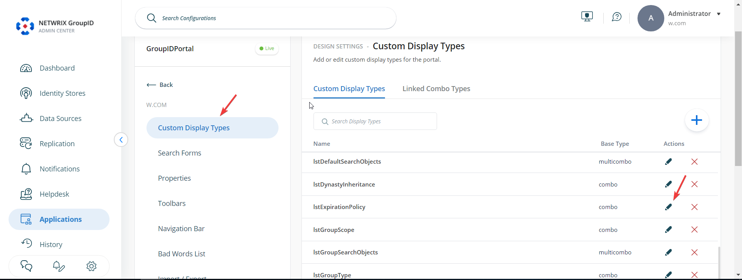This screenshot has height=280, width=742.
Task: Click the Notifications bell icon
Action: [x=26, y=169]
